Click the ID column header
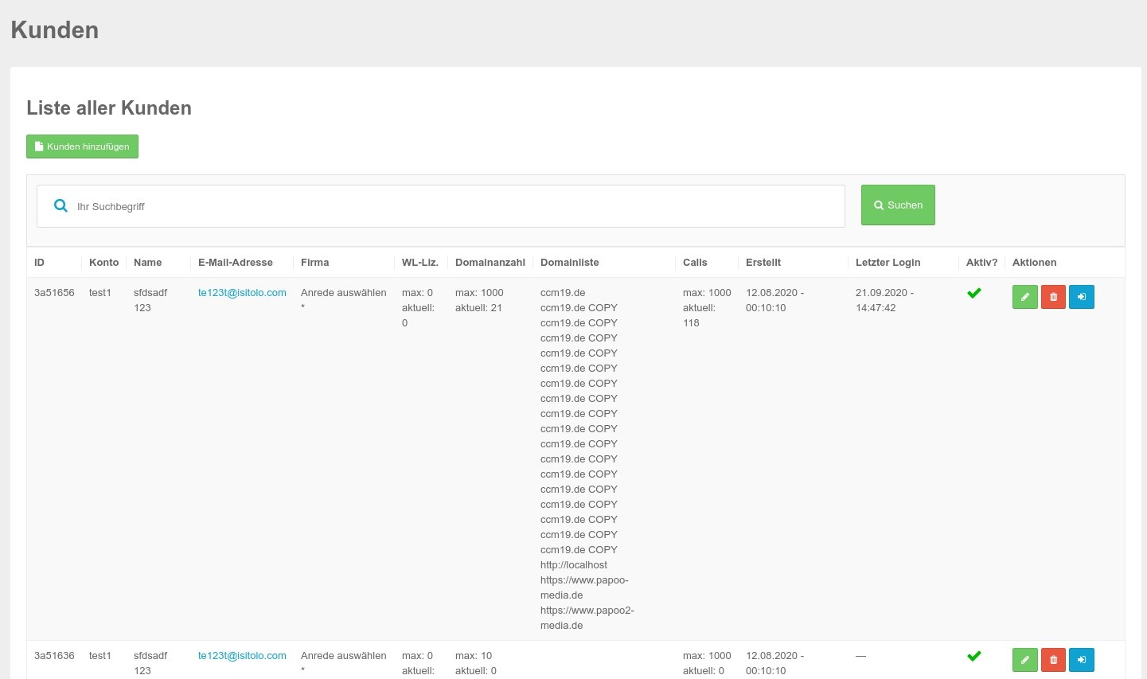This screenshot has width=1147, height=679. [x=39, y=263]
